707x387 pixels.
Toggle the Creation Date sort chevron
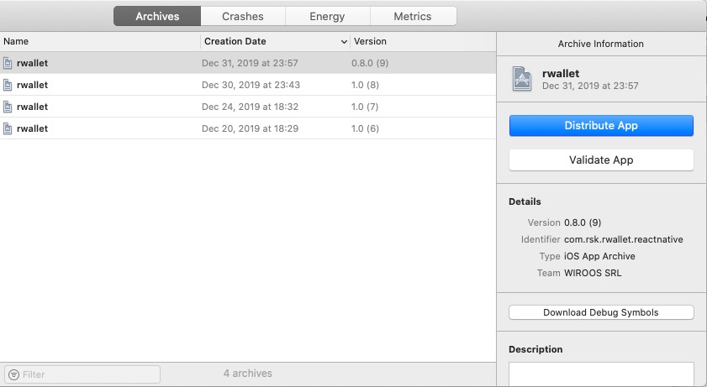(344, 42)
